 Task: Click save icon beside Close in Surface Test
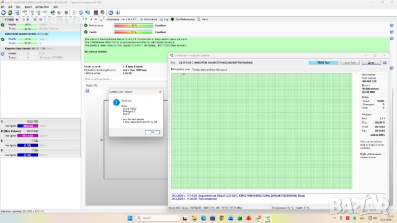coord(385,63)
